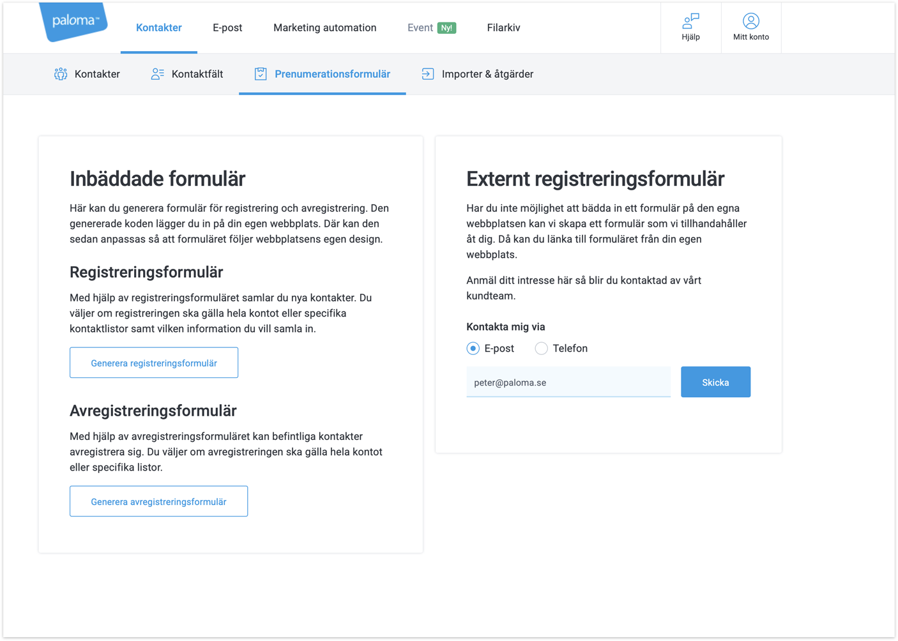Open the Filarkiv tab
Screen dimensions: 898x641
[x=503, y=28]
